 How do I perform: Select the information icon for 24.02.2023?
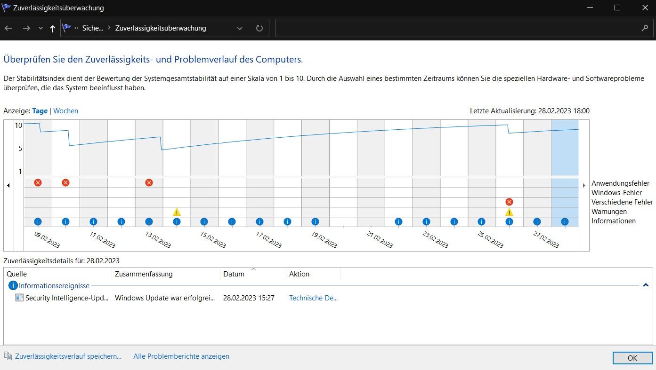coord(454,221)
